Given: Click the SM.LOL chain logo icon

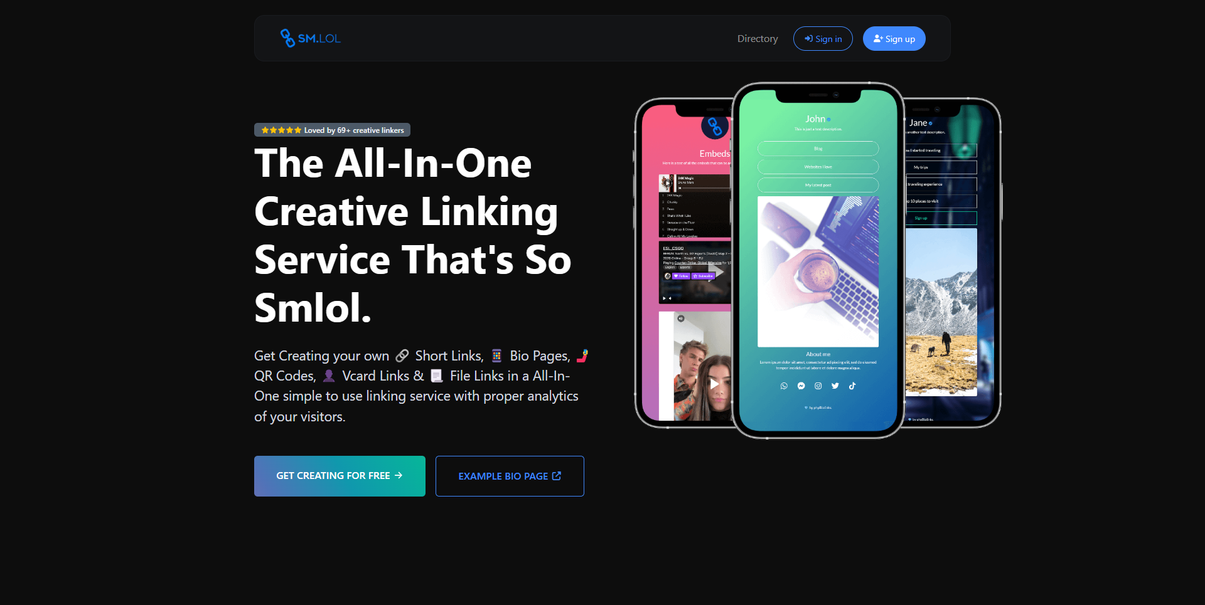Looking at the screenshot, I should 287,38.
